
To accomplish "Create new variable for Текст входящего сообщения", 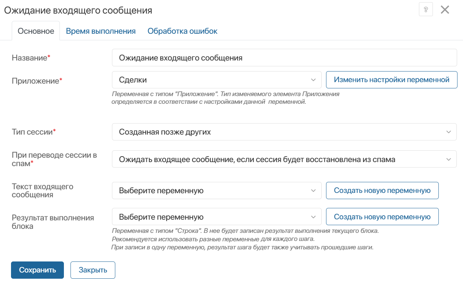I will 382,191.
